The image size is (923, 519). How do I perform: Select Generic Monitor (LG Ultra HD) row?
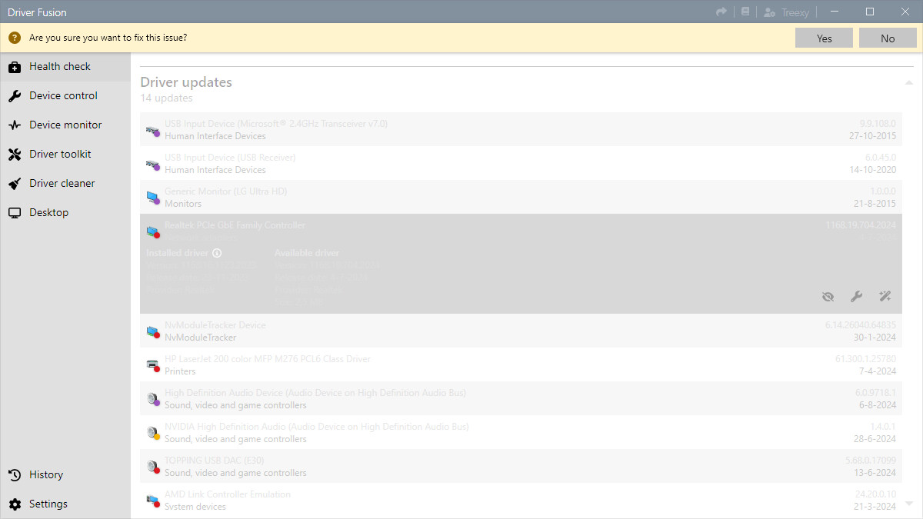(x=521, y=197)
